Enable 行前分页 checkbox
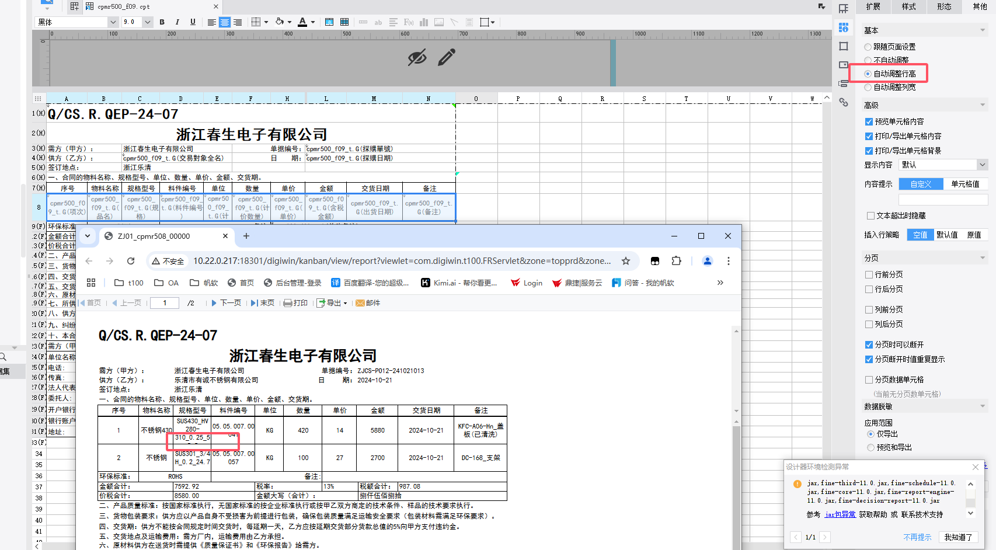996x550 pixels. (x=869, y=274)
